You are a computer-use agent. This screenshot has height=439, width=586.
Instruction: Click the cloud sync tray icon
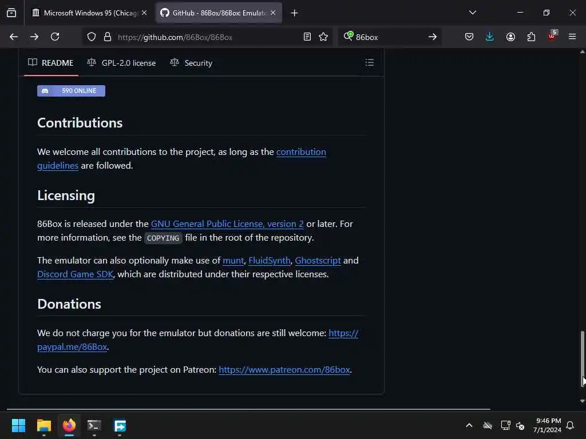coord(488,425)
